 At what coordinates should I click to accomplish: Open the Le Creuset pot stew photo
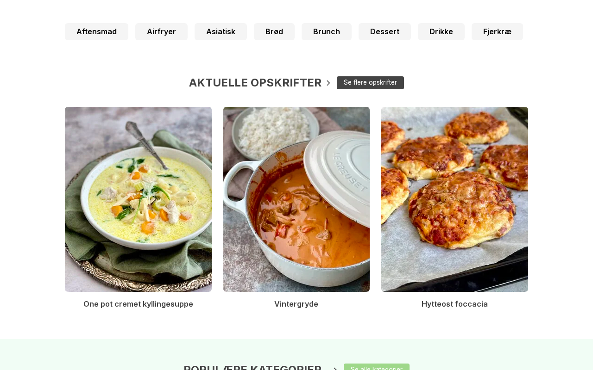click(296, 199)
